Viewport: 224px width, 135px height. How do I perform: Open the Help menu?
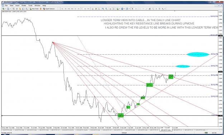tap(44, 6)
